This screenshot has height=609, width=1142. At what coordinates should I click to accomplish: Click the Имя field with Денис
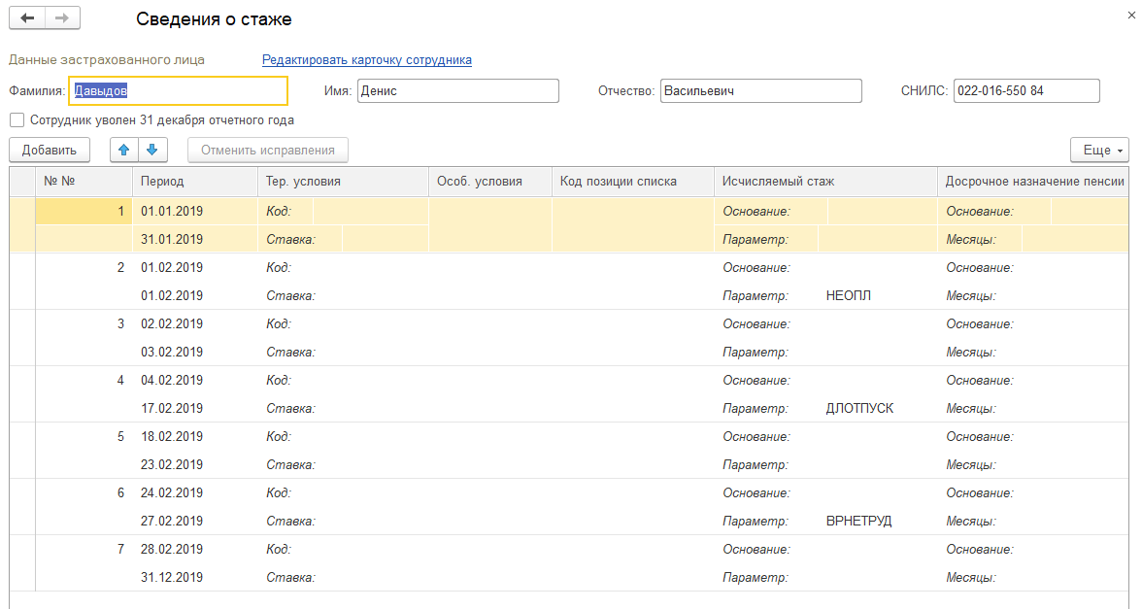point(457,90)
